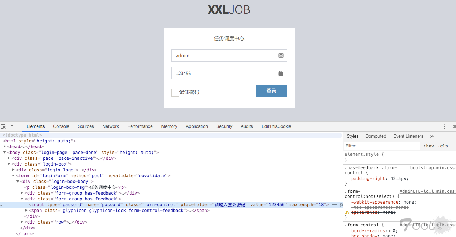Click the -webkit-appearance: none declaration

coord(383,202)
